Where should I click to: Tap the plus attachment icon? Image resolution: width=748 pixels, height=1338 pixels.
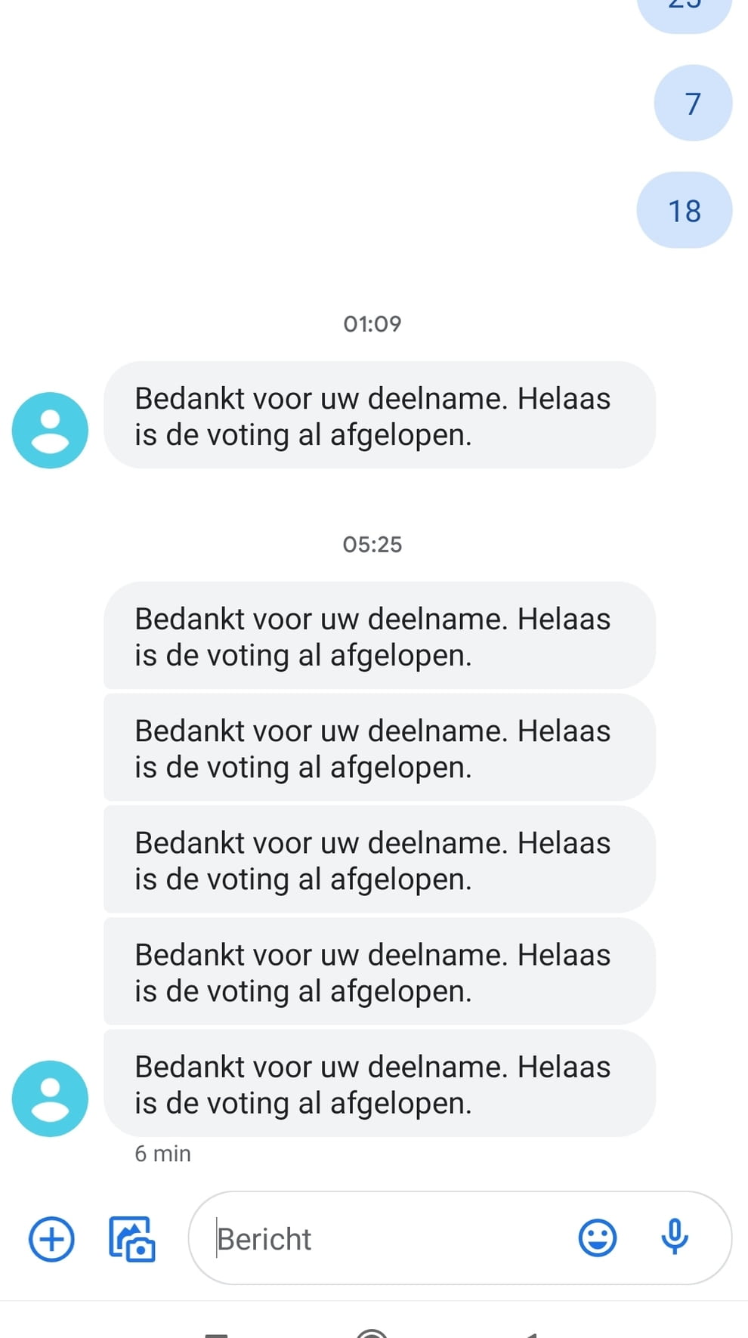[x=51, y=1239]
